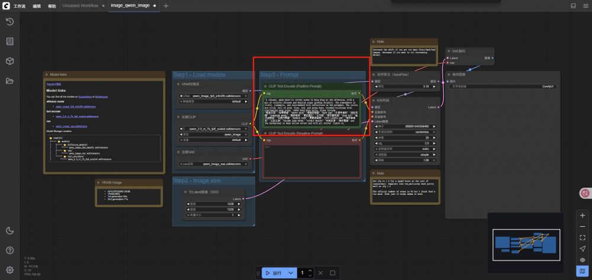Open the CLIP model name selector
Viewport: 592px width, 280px height.
pos(214,128)
